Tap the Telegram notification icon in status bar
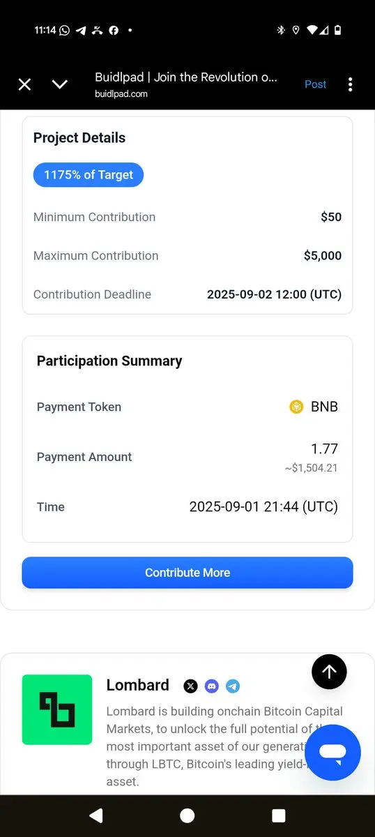This screenshot has width=375, height=837. (81, 30)
